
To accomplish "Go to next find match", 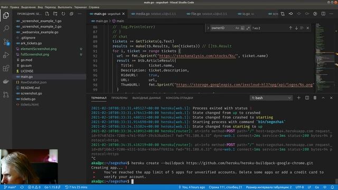I will [296, 28].
